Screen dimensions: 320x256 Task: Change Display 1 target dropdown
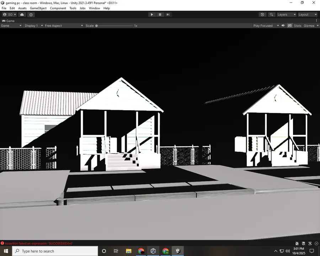[x=34, y=26]
